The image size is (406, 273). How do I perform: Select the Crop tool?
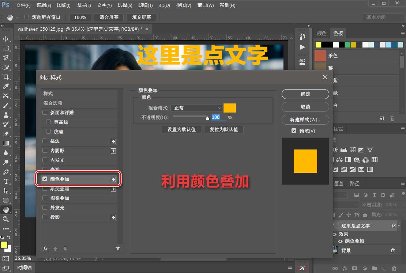6,77
